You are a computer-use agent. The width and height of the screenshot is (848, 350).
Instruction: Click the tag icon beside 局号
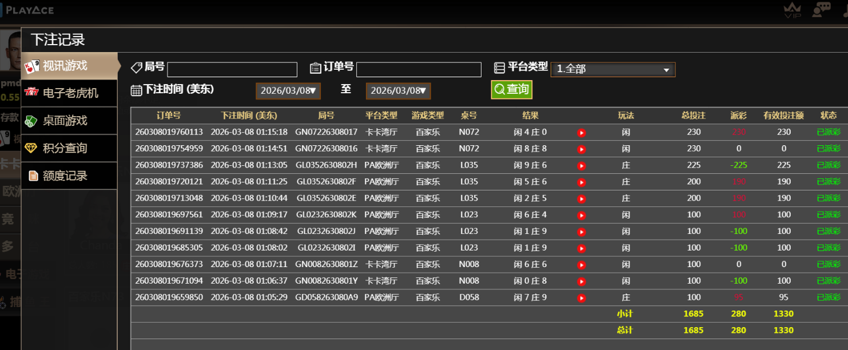pyautogui.click(x=136, y=67)
